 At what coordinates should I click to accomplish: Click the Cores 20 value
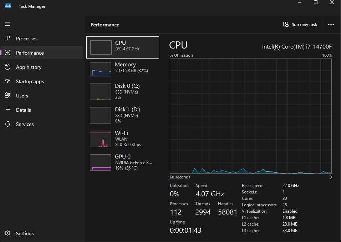click(284, 198)
